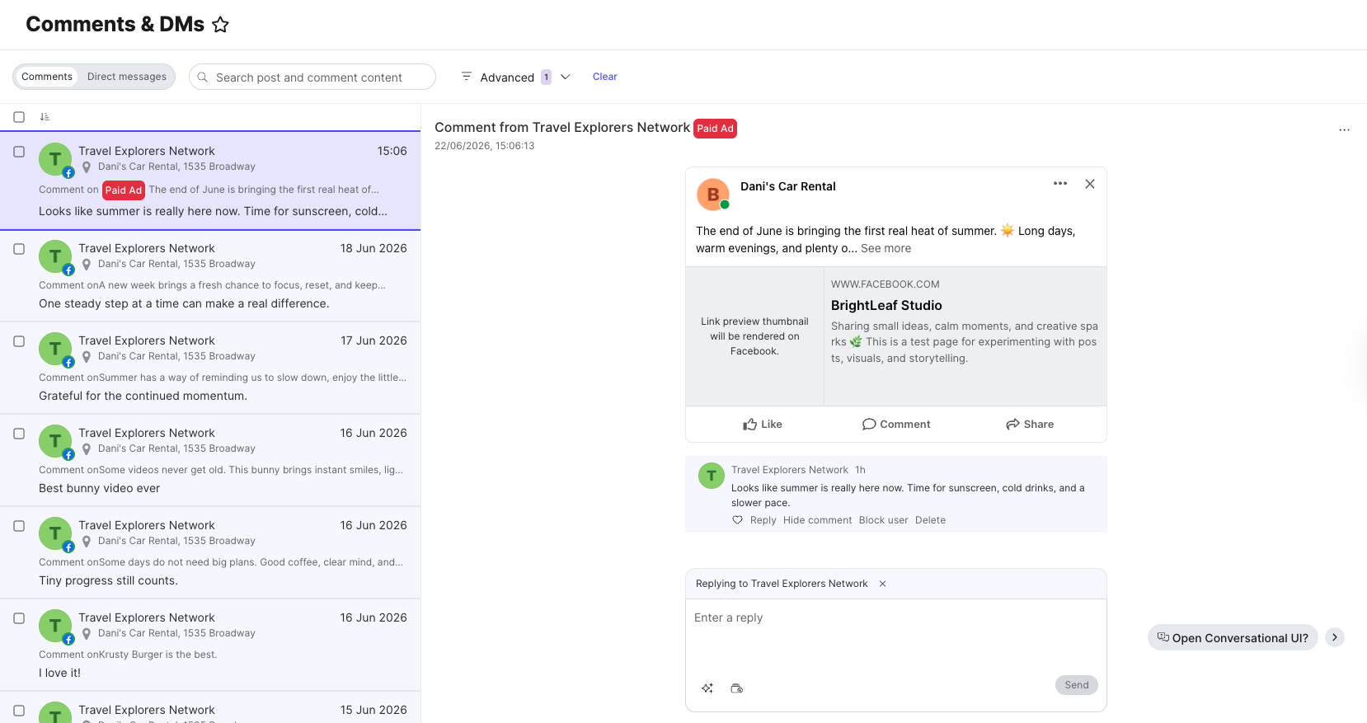Click the Enter a reply text area
Screen dimensions: 1367x723
click(x=896, y=637)
